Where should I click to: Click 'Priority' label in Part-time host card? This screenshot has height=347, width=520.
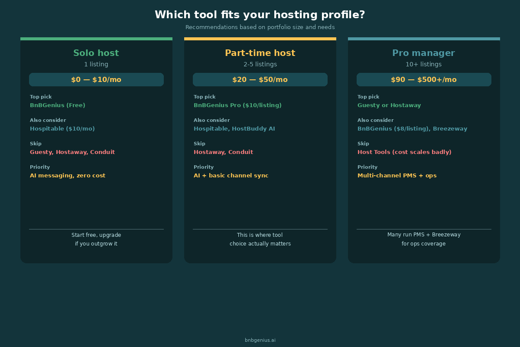tap(204, 167)
